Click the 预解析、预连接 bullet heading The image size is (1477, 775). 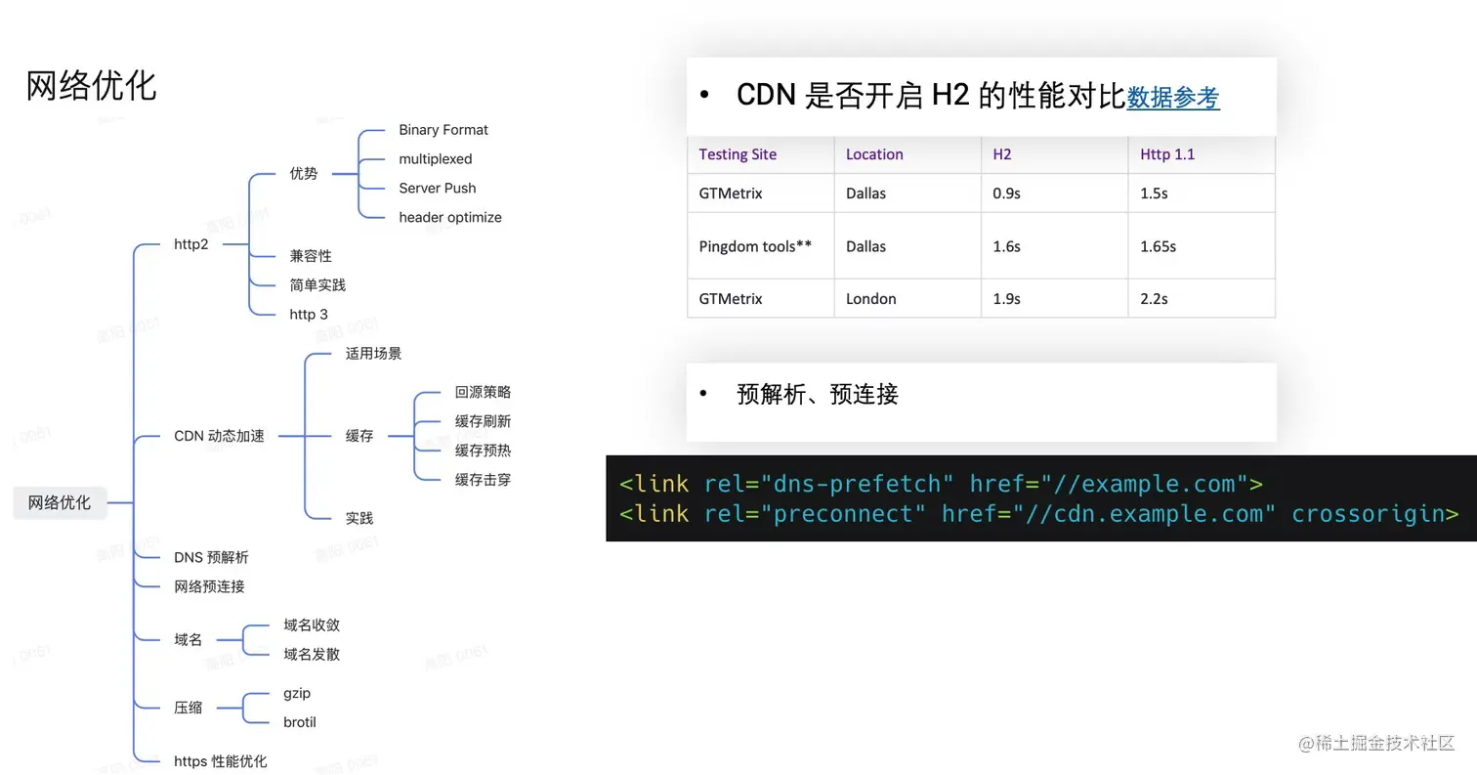(818, 394)
